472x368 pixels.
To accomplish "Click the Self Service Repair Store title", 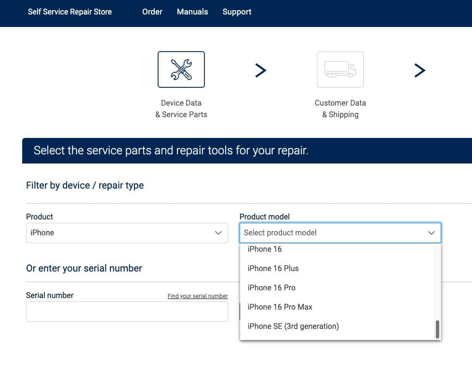I will click(70, 12).
